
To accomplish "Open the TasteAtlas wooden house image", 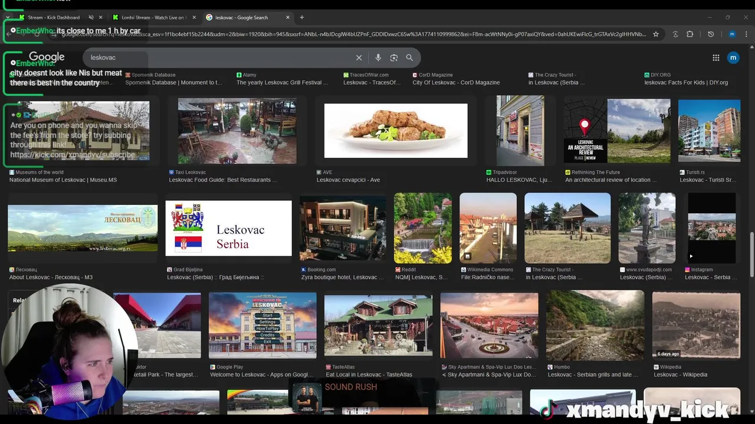I will point(378,325).
